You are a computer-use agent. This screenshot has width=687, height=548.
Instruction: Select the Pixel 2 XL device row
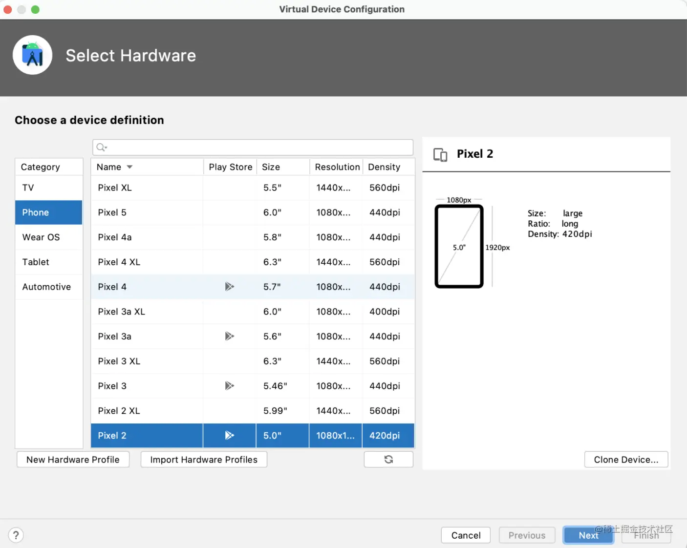(x=253, y=411)
